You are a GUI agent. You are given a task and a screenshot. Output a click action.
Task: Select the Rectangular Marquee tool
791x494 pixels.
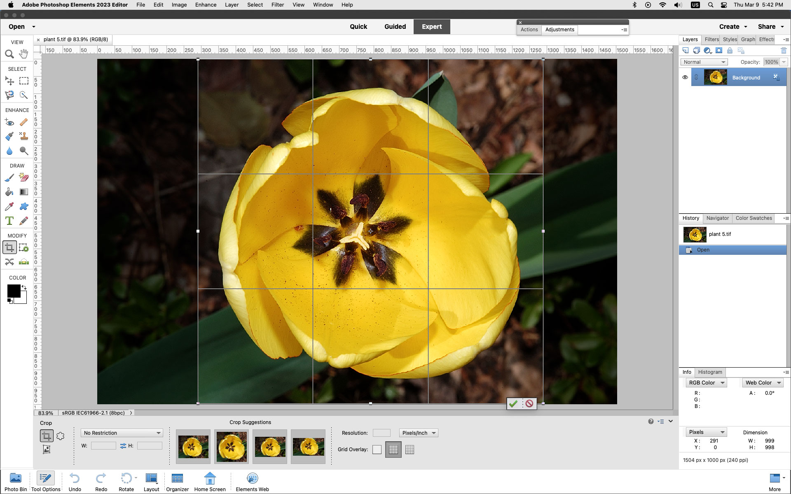(23, 81)
